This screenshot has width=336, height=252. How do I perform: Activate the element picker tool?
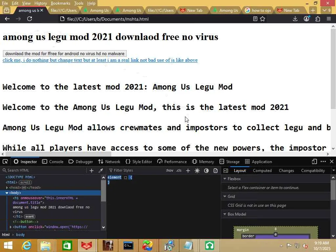pyautogui.click(x=5, y=161)
